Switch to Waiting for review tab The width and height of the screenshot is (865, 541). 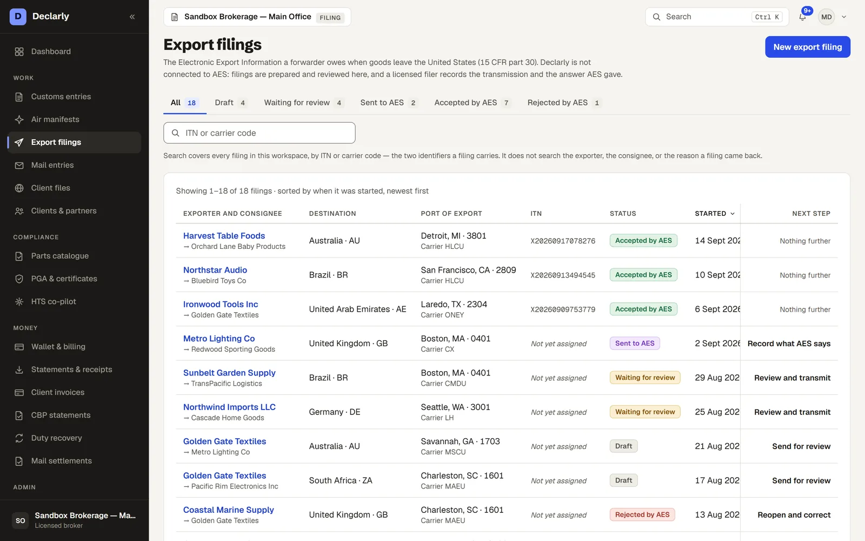tap(303, 103)
